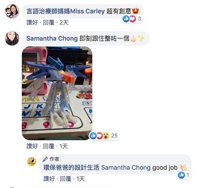Viewport: 210px width, 188px height.
Task: View reactions on Miss Carley's comment
Action: click(x=132, y=19)
